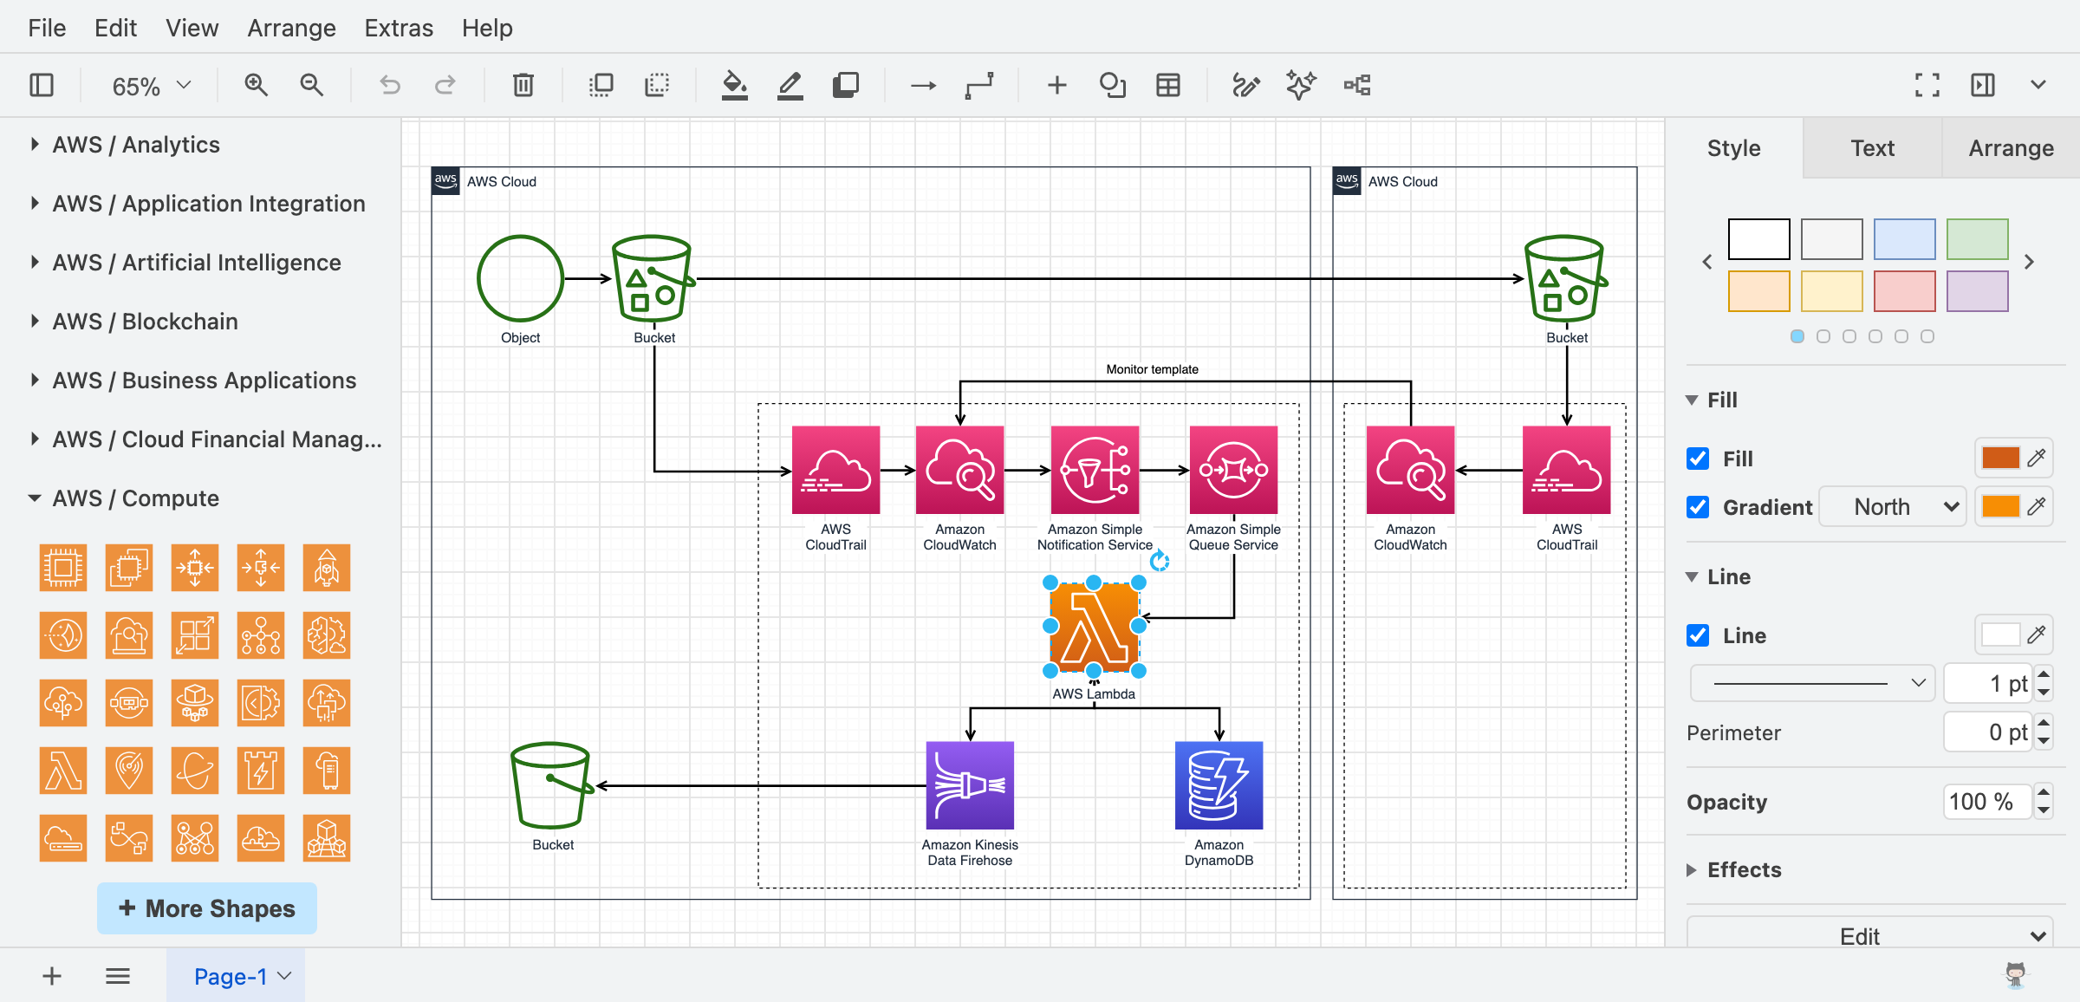Viewport: 2080px width, 1002px height.
Task: Click the Insert plus icon
Action: [x=1056, y=85]
